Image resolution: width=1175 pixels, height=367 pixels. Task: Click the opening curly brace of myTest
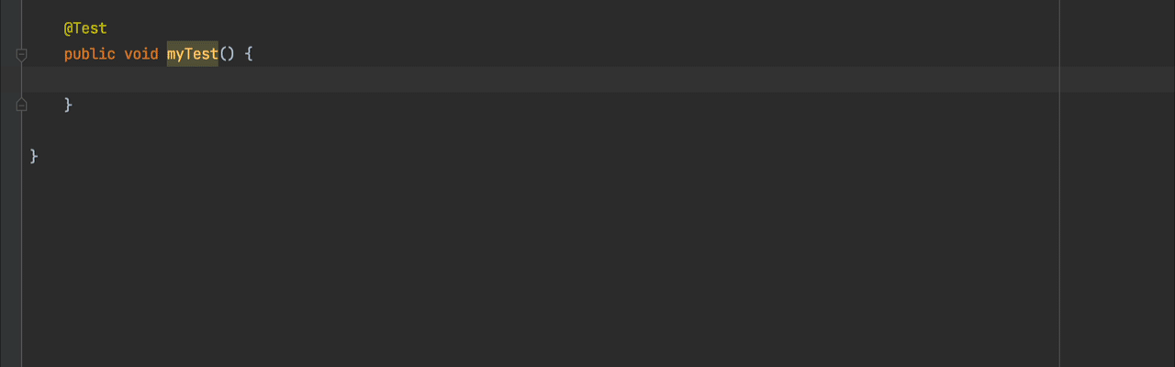tap(248, 55)
